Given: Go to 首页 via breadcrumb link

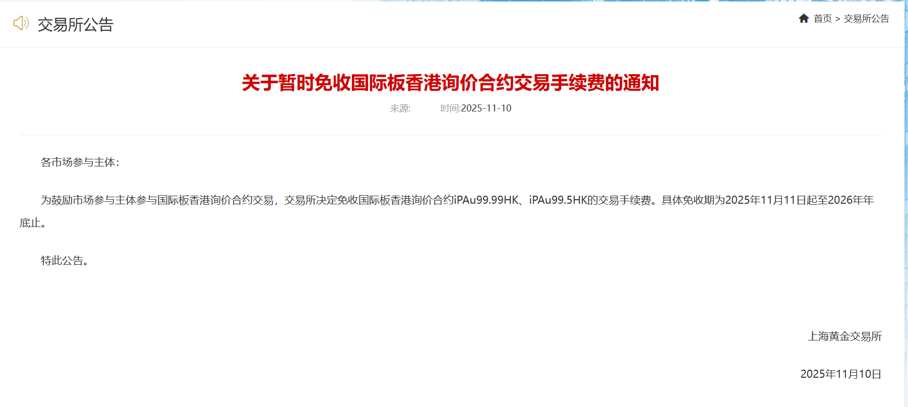Looking at the screenshot, I should [x=823, y=19].
